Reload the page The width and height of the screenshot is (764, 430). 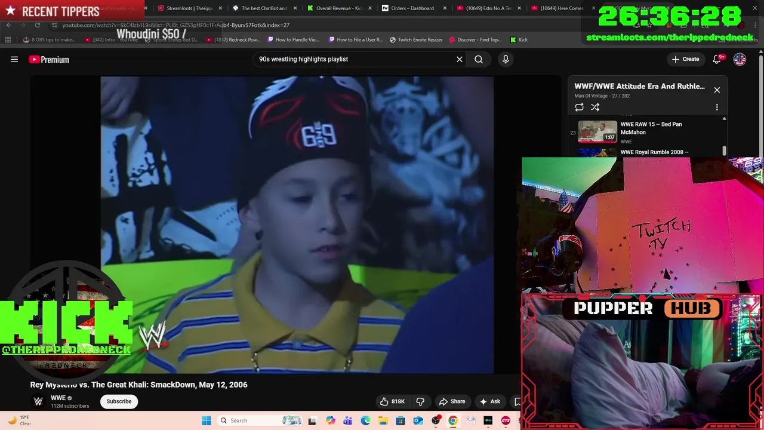pos(37,25)
